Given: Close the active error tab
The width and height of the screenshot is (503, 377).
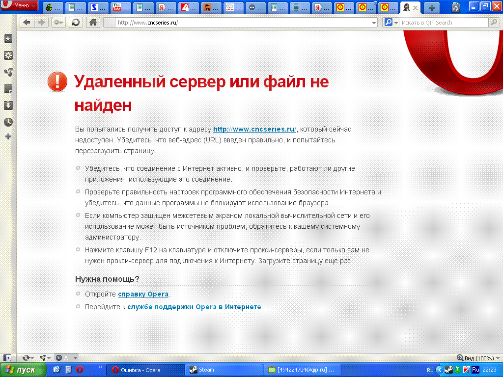Looking at the screenshot, I should tap(415, 8).
